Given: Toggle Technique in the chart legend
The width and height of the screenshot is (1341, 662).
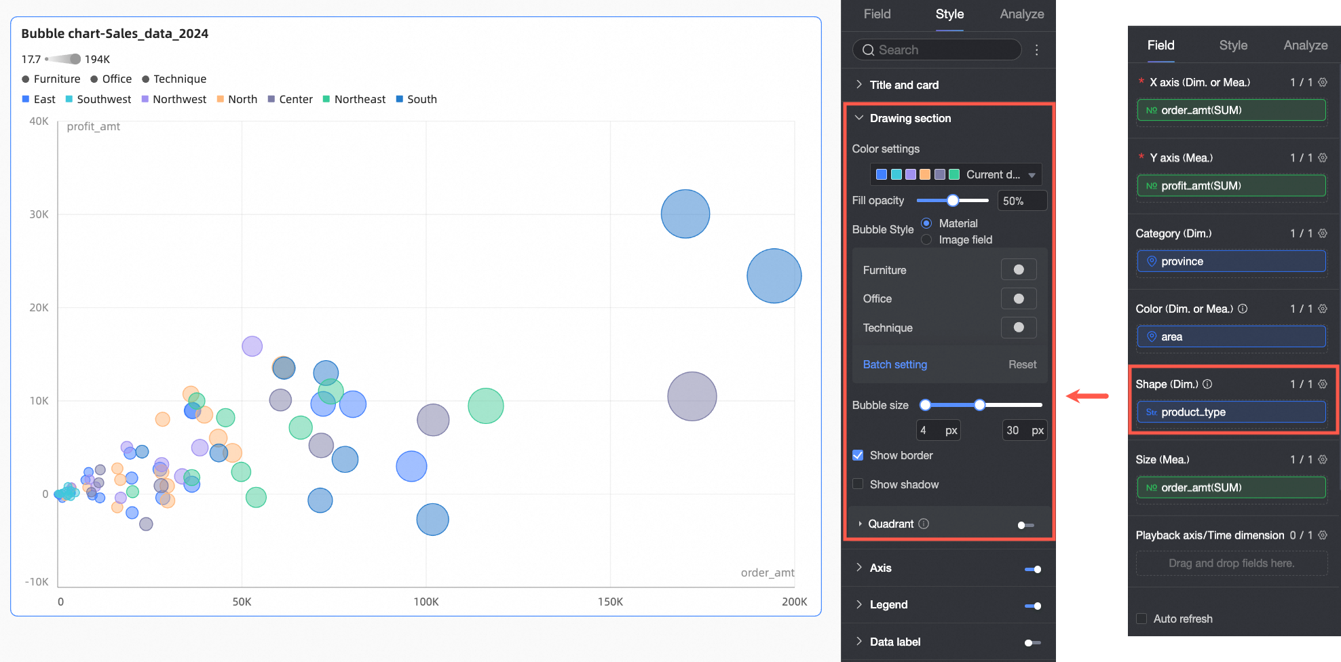Looking at the screenshot, I should 174,79.
